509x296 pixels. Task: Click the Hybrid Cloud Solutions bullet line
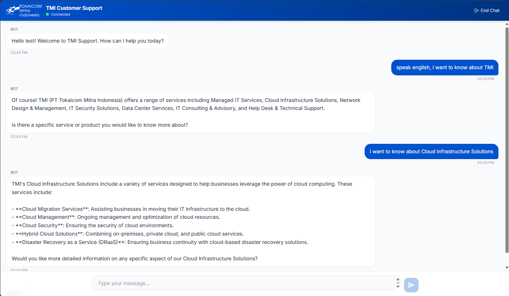[128, 234]
